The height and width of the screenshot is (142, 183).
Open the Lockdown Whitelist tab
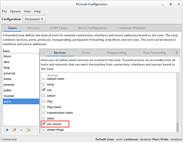point(131,28)
